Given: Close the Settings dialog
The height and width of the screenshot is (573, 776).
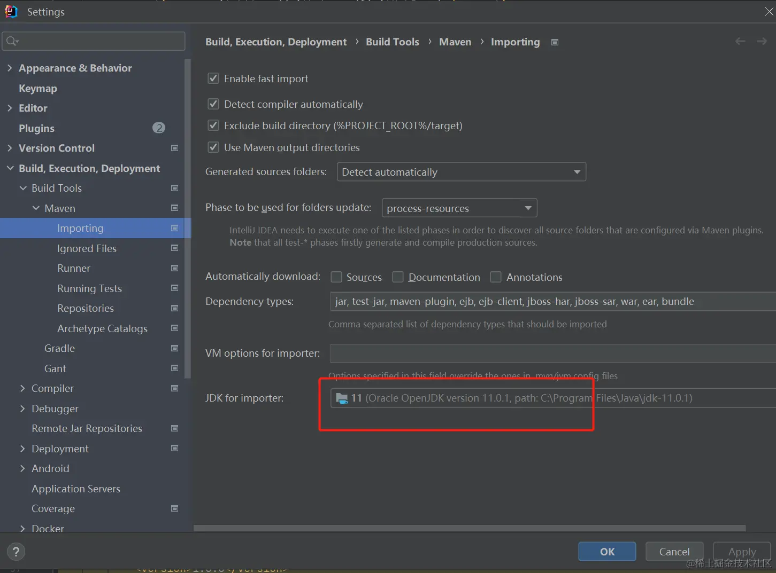Looking at the screenshot, I should pyautogui.click(x=769, y=11).
